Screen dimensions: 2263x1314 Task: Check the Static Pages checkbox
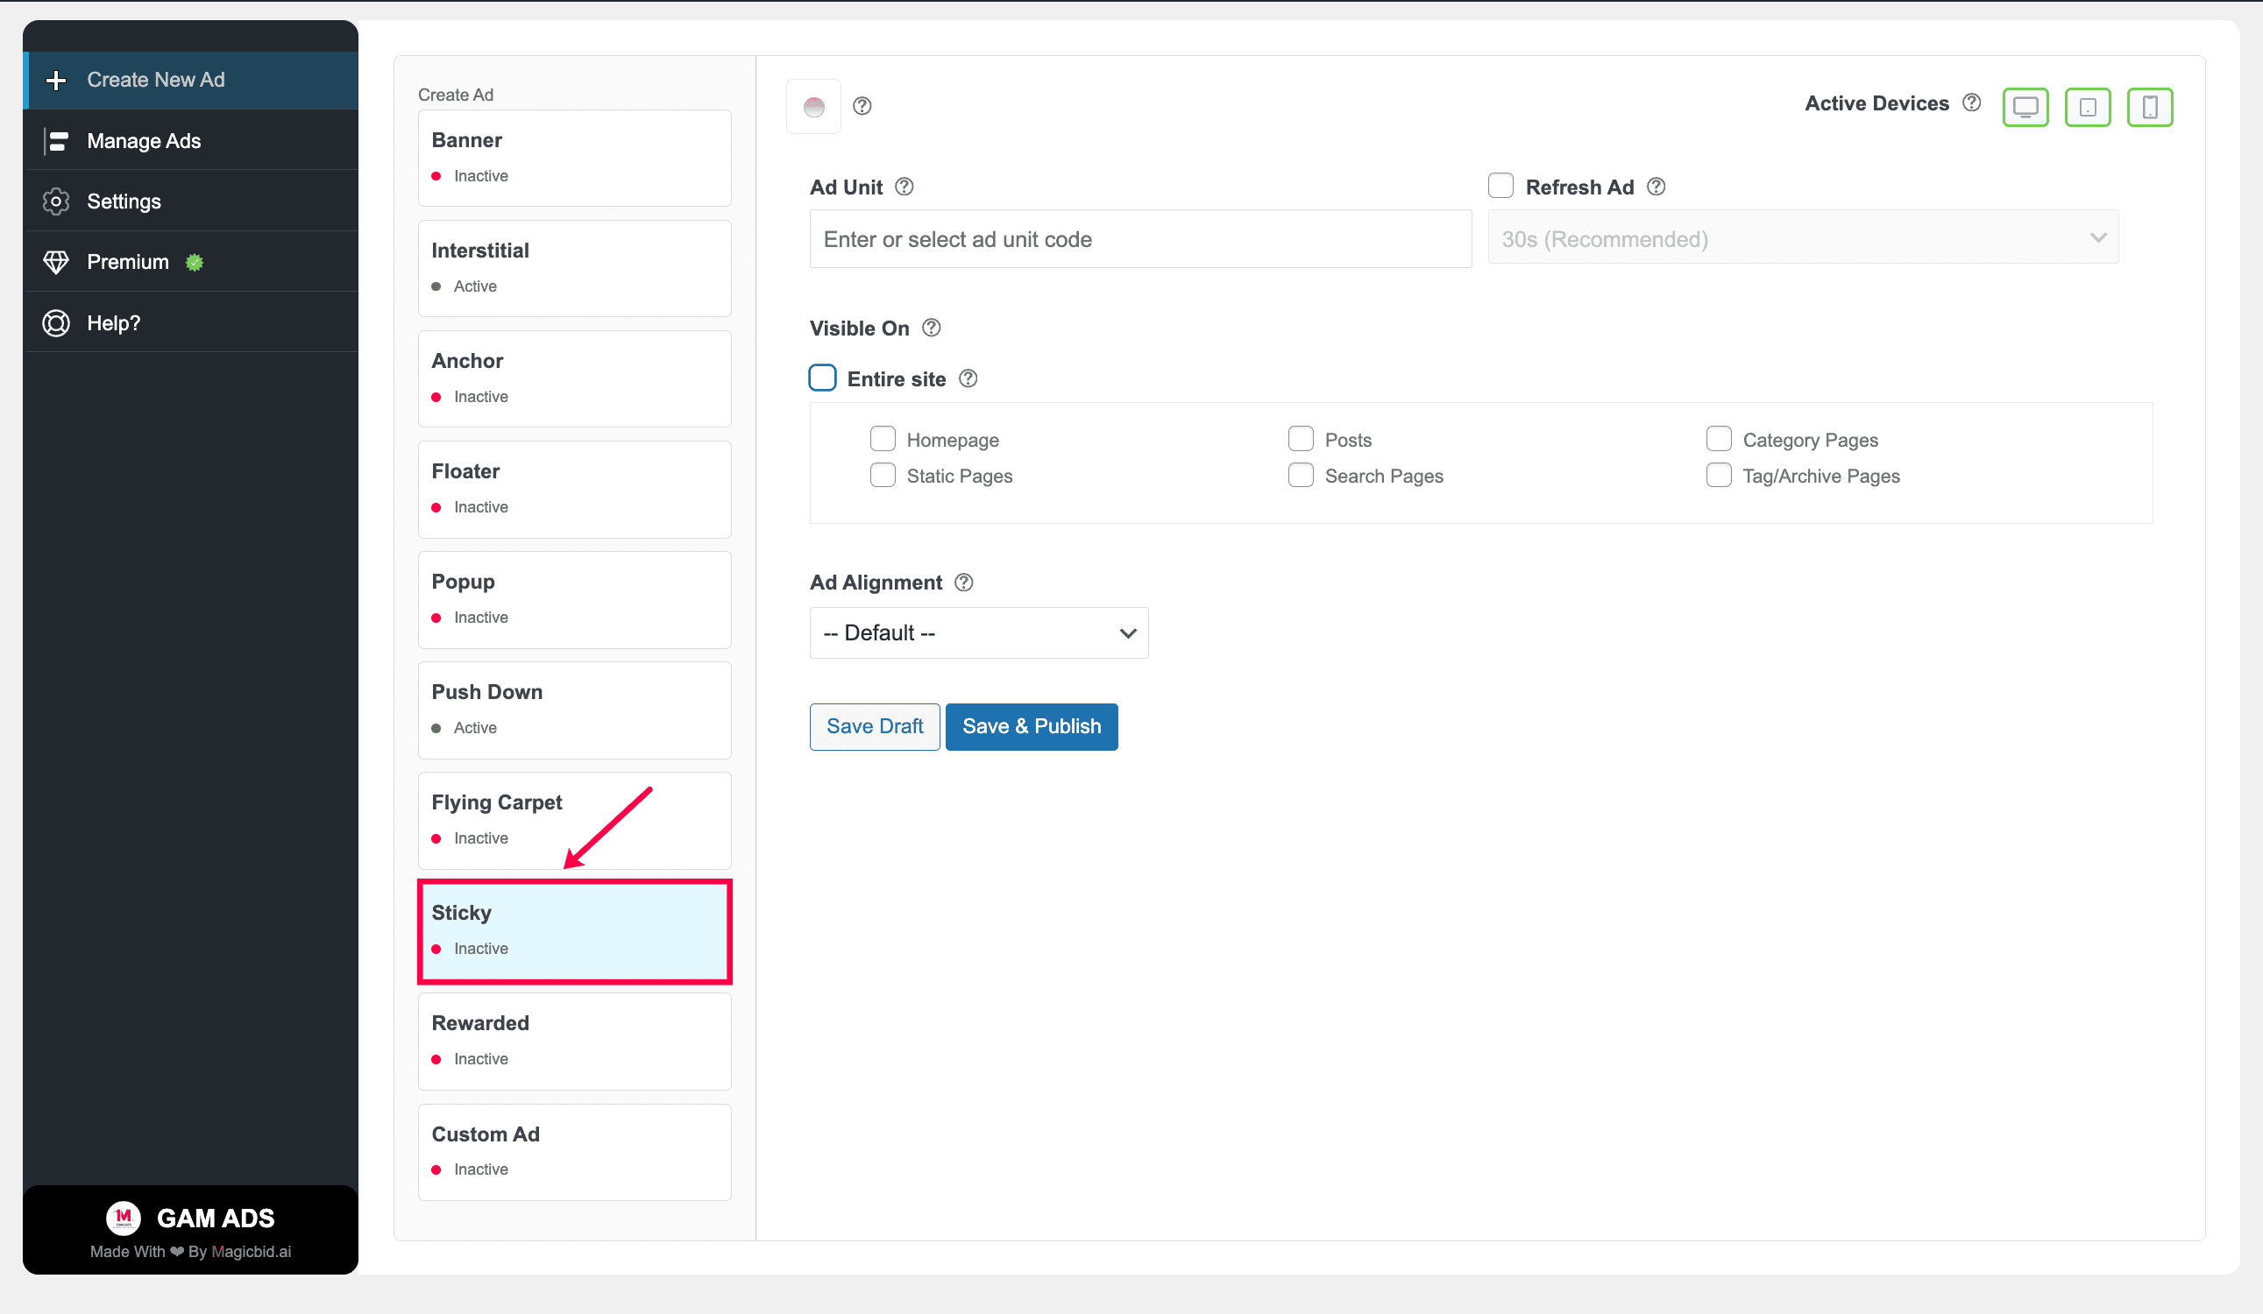[883, 475]
